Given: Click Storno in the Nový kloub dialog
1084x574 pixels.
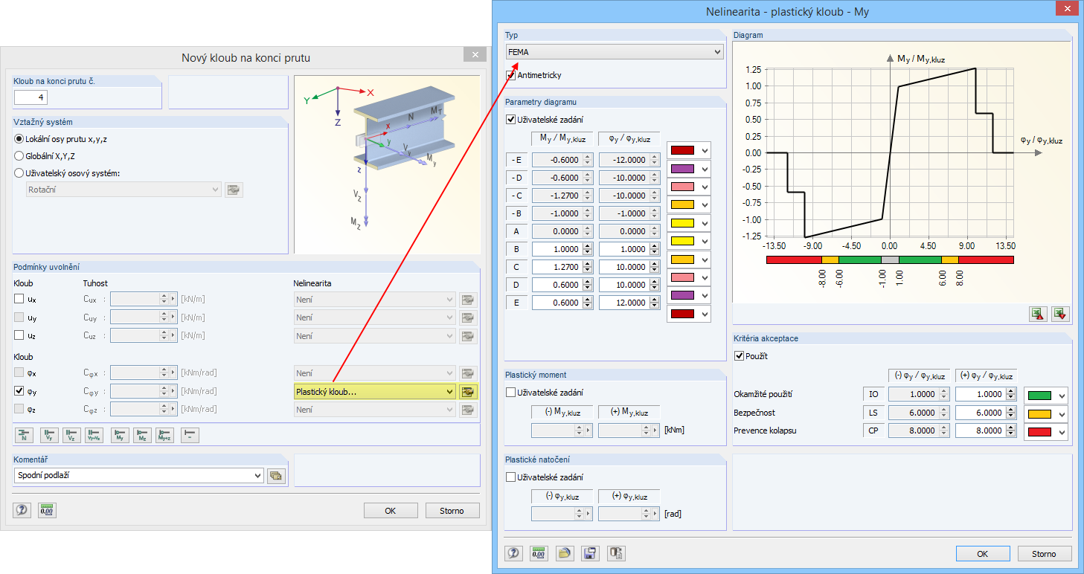Looking at the screenshot, I should [x=452, y=511].
